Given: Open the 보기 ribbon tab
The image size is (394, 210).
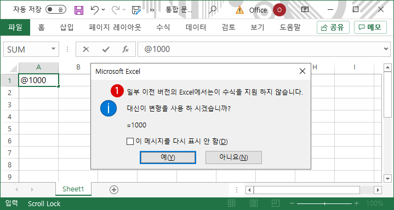Looking at the screenshot, I should coord(258,27).
